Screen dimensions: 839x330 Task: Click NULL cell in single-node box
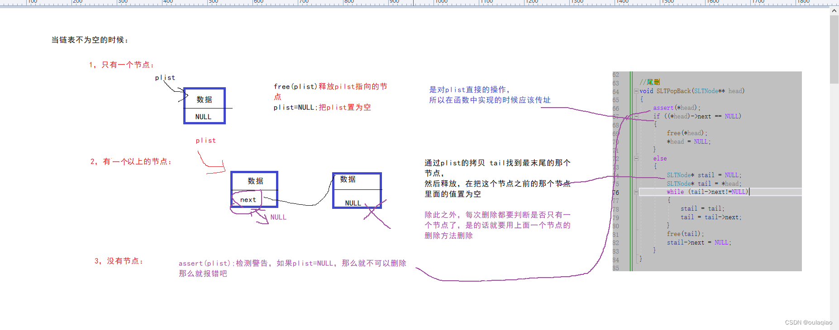tap(204, 116)
